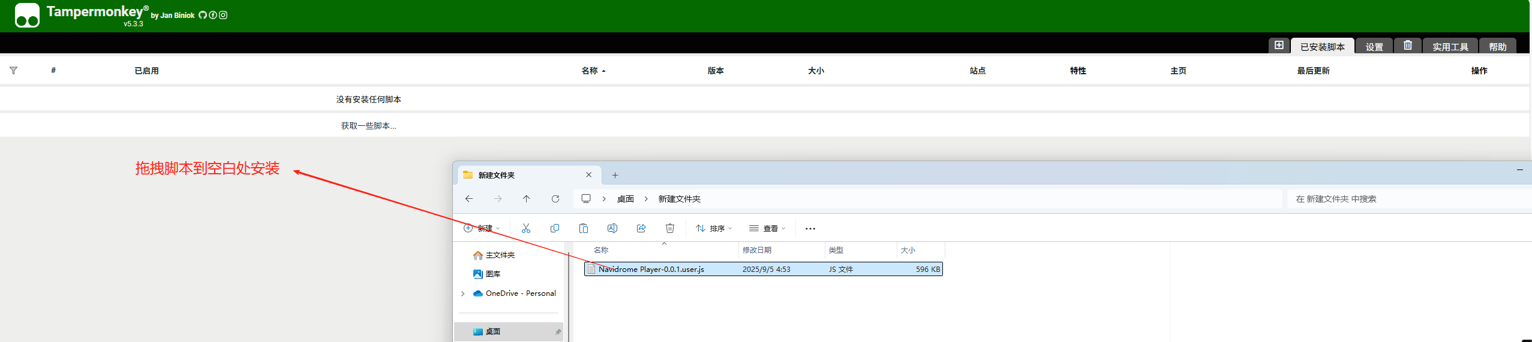Image resolution: width=1532 pixels, height=342 pixels.
Task: Refresh the Explorer folder view
Action: point(555,199)
